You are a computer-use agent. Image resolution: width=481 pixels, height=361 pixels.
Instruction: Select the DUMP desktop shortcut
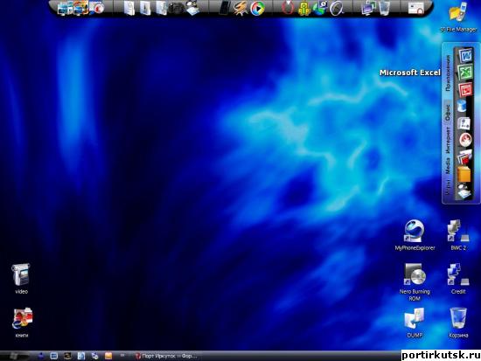(415, 323)
